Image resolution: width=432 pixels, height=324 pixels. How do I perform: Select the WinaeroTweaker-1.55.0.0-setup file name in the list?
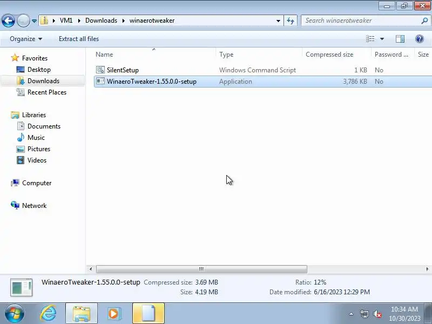152,82
